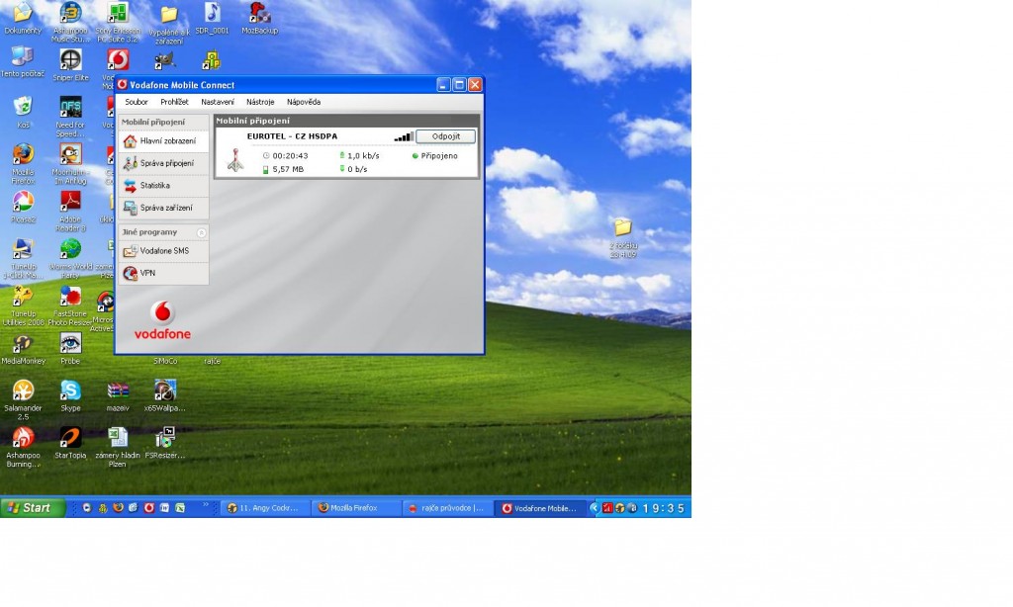Open the Nástroje menu
The image size is (1013, 607).
coord(260,102)
